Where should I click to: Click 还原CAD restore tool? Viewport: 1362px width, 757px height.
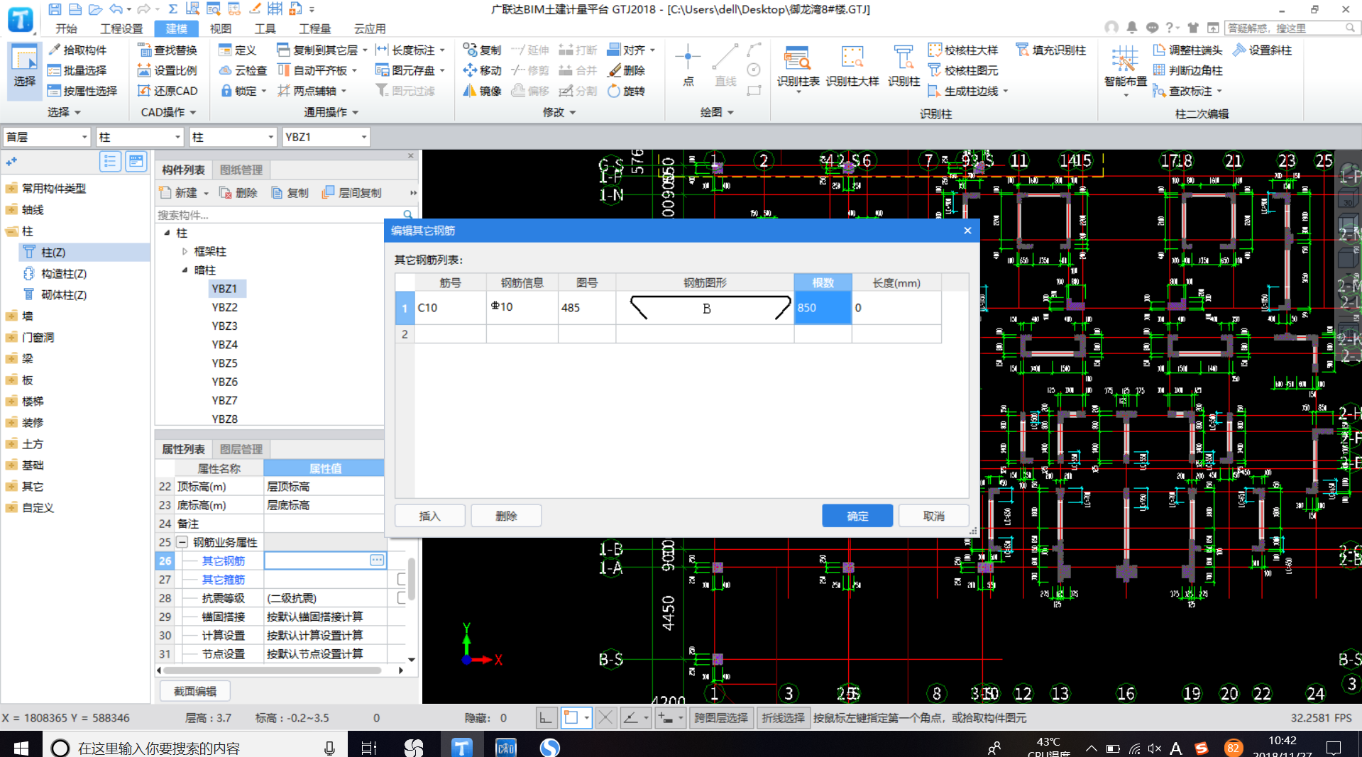(x=167, y=91)
